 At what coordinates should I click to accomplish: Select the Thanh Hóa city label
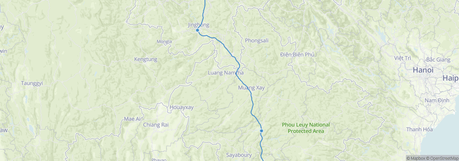(420, 129)
